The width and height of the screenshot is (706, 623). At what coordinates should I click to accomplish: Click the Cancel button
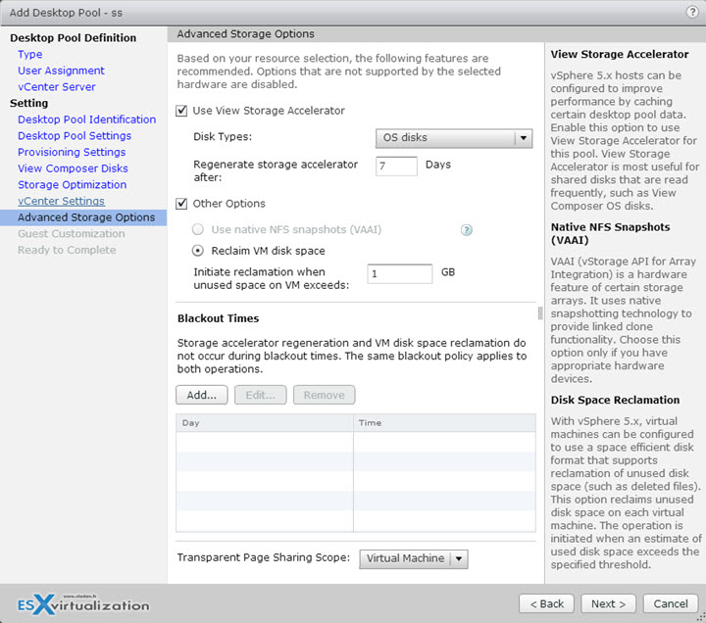click(x=671, y=603)
